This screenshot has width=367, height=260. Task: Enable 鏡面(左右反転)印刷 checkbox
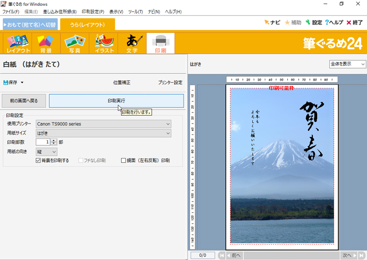[x=124, y=161]
